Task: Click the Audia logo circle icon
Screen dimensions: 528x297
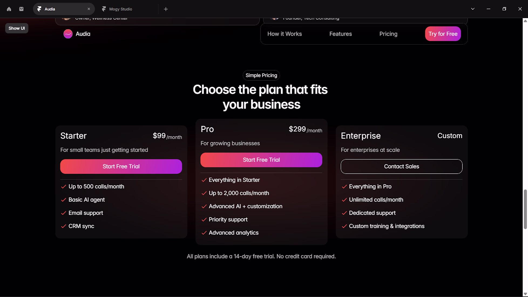Action: click(68, 34)
